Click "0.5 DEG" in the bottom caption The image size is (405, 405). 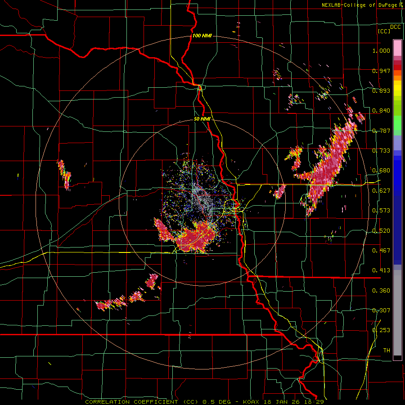pos(216,402)
